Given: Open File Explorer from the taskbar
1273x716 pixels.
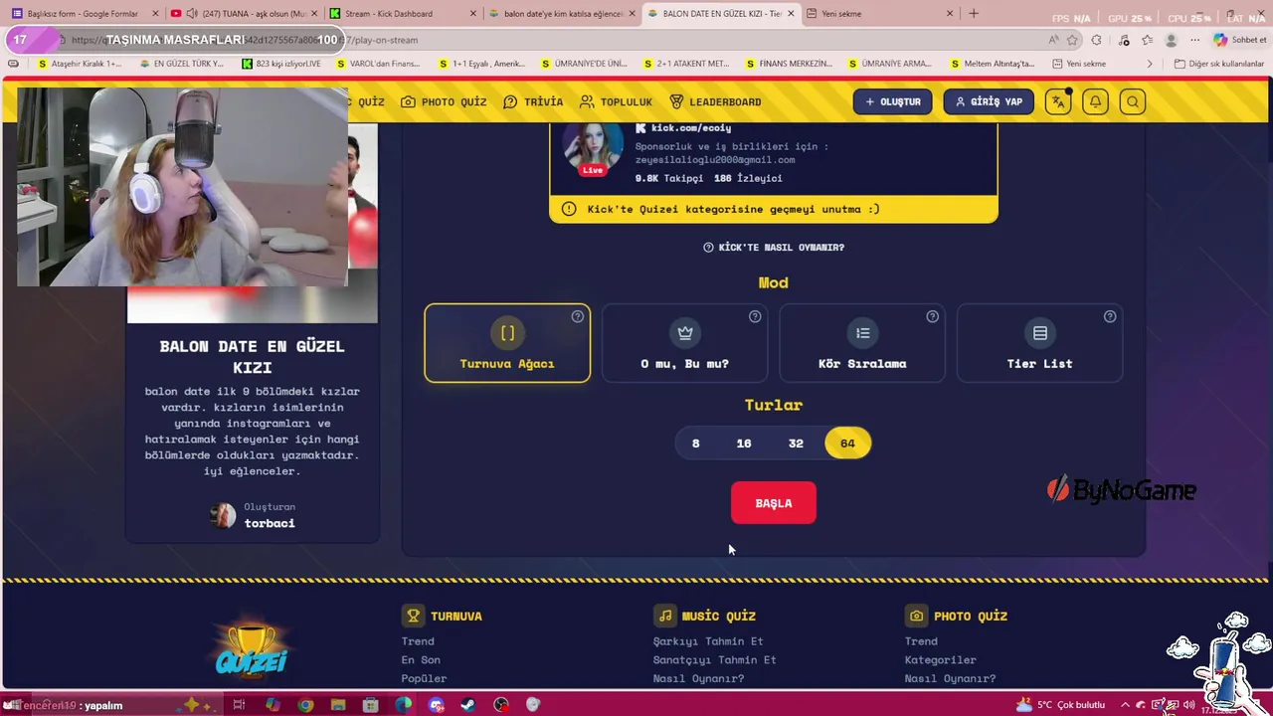Looking at the screenshot, I should click(338, 705).
